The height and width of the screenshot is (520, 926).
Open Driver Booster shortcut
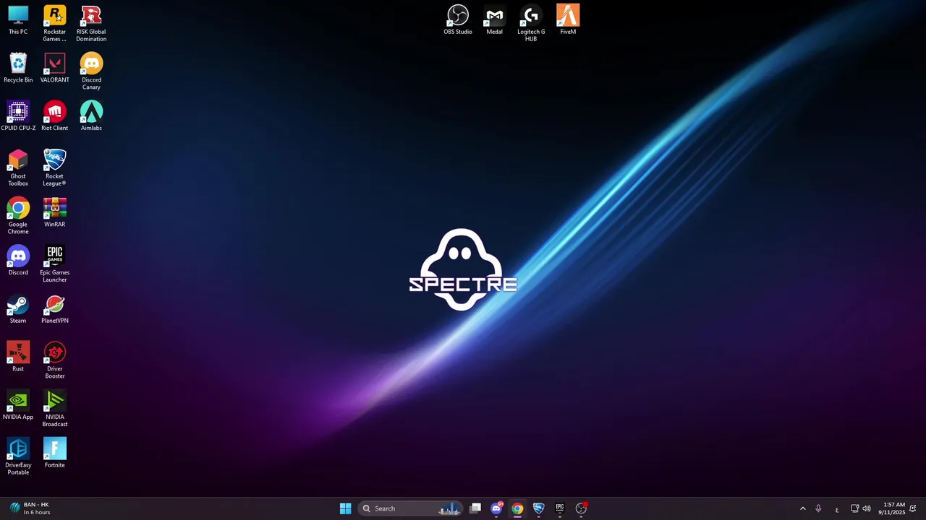tap(54, 360)
